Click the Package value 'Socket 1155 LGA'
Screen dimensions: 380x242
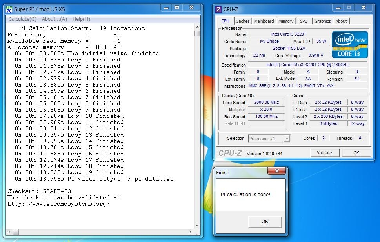pyautogui.click(x=289, y=49)
